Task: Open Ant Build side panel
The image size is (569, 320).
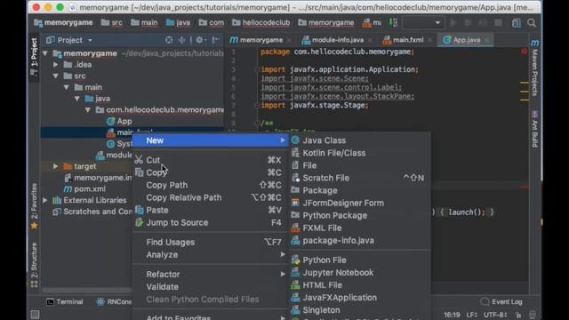Action: (x=534, y=129)
